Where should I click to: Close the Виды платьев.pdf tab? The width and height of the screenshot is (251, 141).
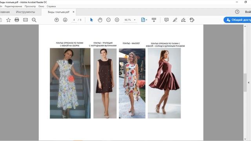point(73,12)
